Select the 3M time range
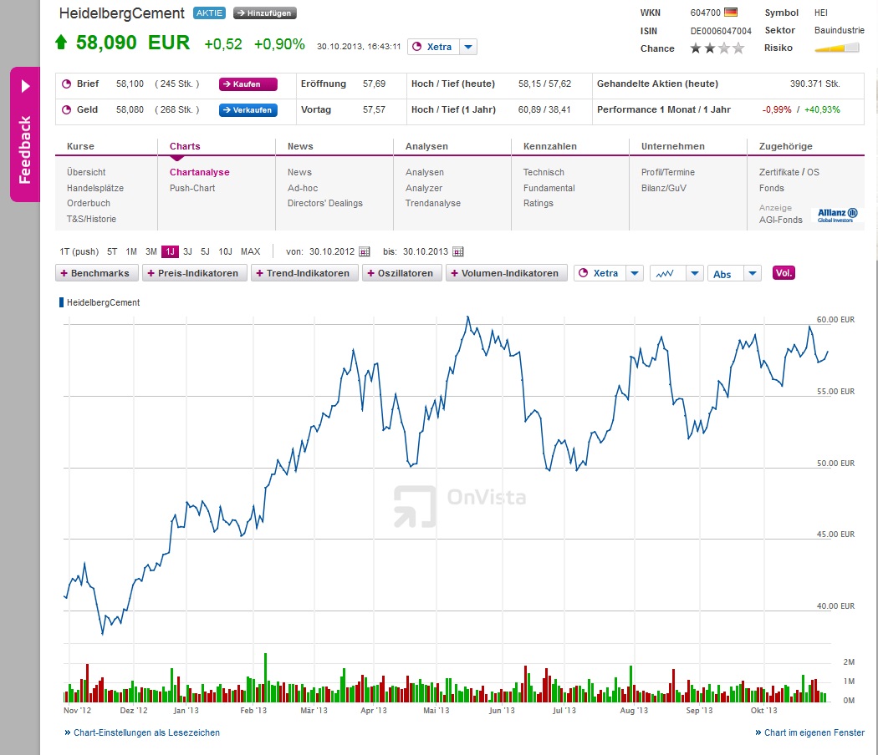Image resolution: width=878 pixels, height=755 pixels. 151,251
